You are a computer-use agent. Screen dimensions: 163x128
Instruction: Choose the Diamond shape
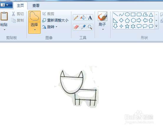[121, 20]
